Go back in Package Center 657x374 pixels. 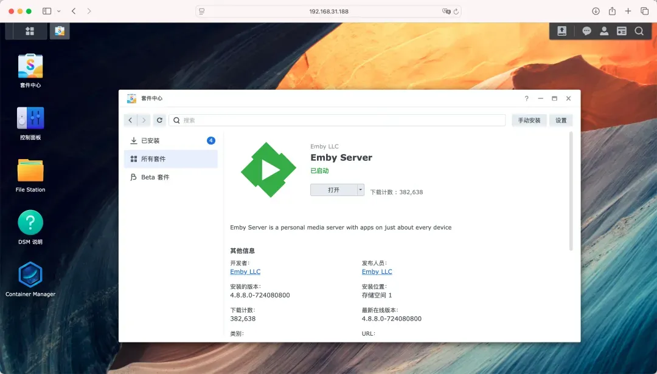(x=130, y=120)
